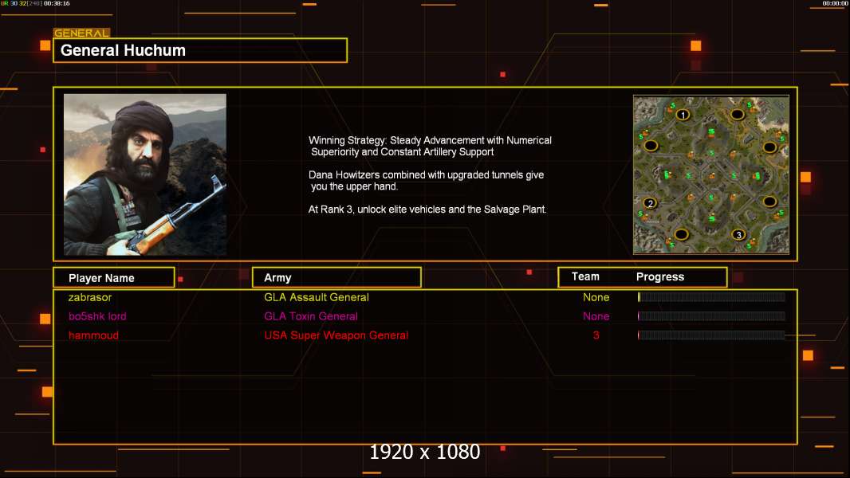Click USA Super Weapon General army entry
The image size is (850, 478).
point(336,335)
